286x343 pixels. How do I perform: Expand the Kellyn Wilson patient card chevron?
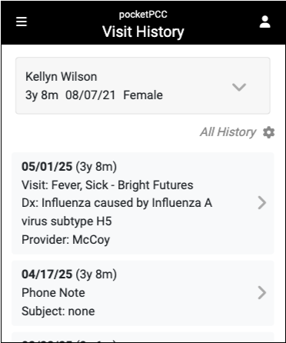pos(239,87)
